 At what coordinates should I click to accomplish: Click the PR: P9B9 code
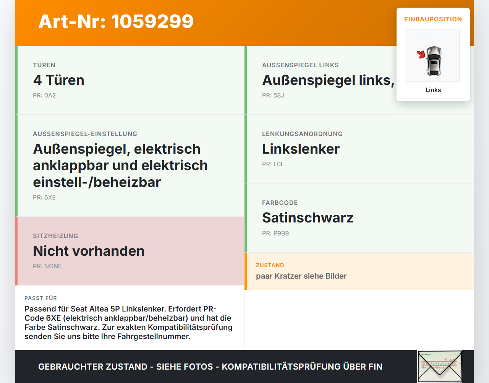point(275,233)
